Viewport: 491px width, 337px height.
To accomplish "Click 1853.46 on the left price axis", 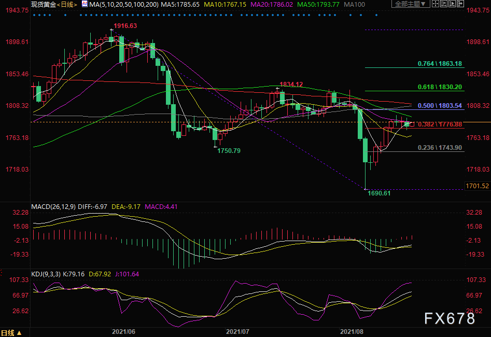I will (17, 74).
